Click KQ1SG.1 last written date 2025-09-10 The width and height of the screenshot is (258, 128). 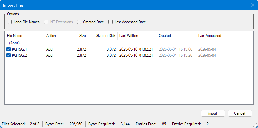[x=128, y=49]
